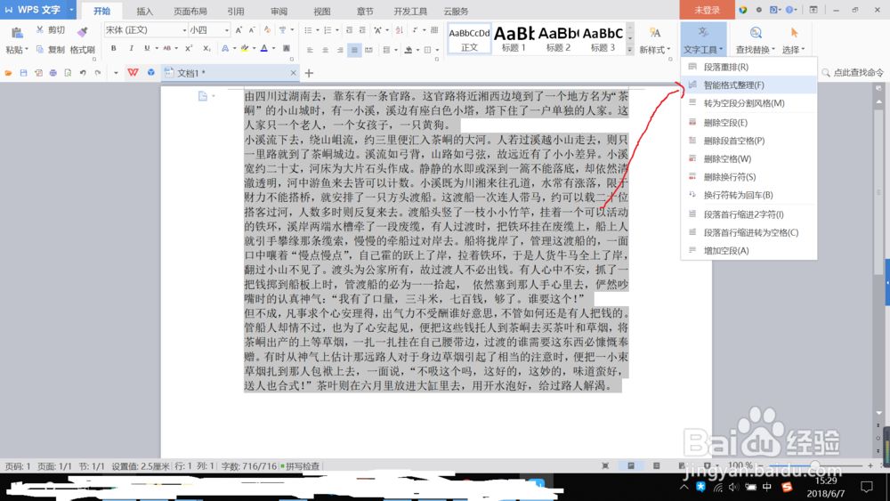Set center paragraph alignment
This screenshot has height=501, width=890.
325,50
